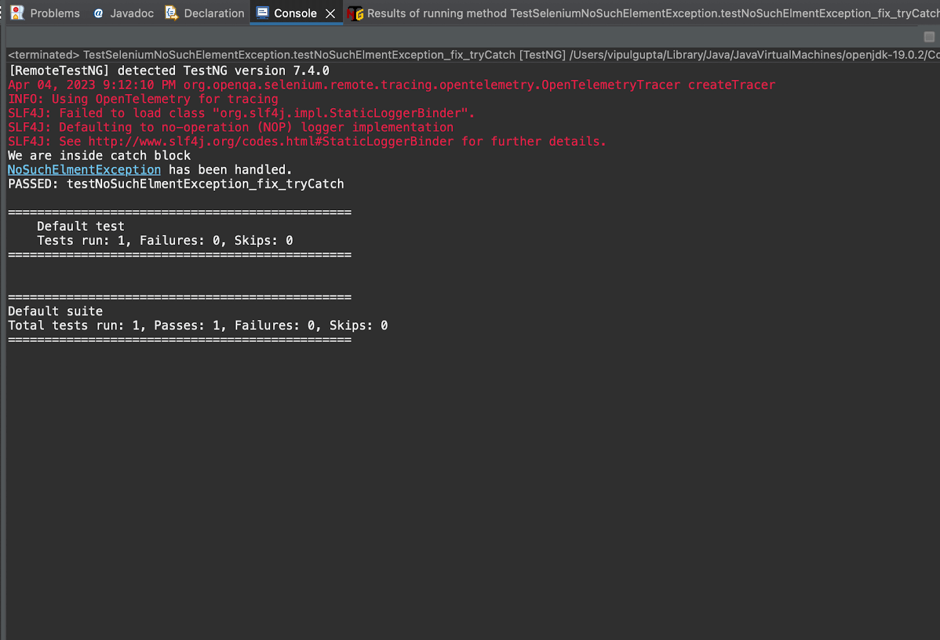Click the terminated process header line
Screen dimensions: 940x640
point(235,55)
